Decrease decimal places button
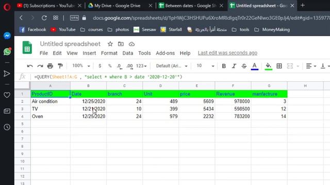The height and width of the screenshot is (185, 330). (119, 66)
